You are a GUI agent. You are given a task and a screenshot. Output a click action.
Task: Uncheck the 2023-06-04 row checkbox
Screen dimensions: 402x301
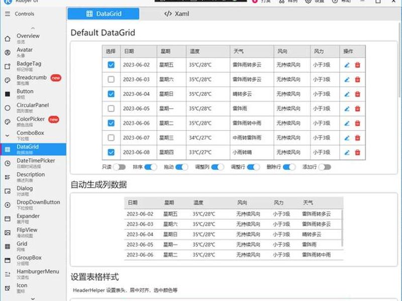pyautogui.click(x=111, y=94)
